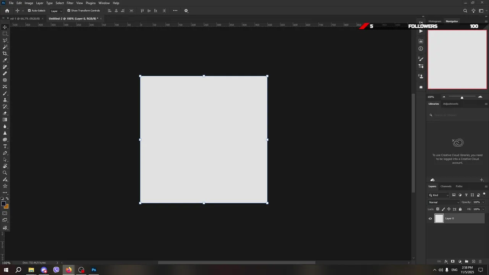The image size is (489, 275).
Task: Toggle Show Transform Controls checkbox
Action: pyautogui.click(x=69, y=11)
